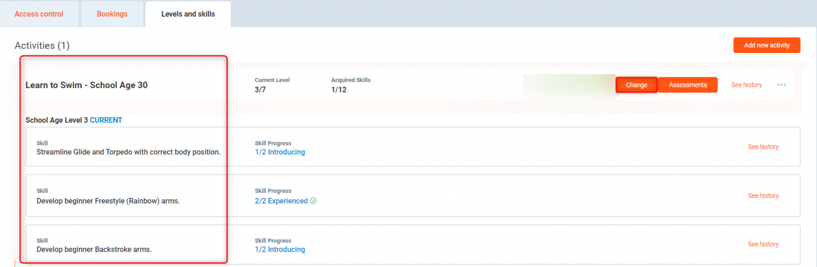Image resolution: width=817 pixels, height=267 pixels.
Task: See history for beginner Backstroke arms skill
Action: [763, 244]
